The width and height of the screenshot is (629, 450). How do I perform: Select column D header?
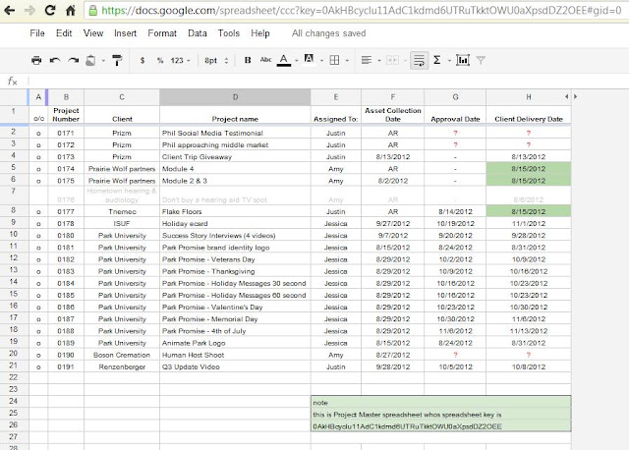[x=235, y=97]
